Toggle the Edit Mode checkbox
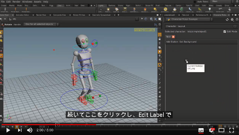 click(x=225, y=31)
